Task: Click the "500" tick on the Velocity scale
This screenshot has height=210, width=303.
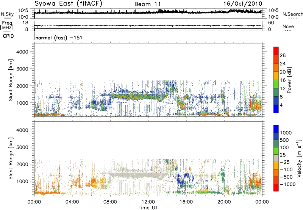Action: click(284, 140)
